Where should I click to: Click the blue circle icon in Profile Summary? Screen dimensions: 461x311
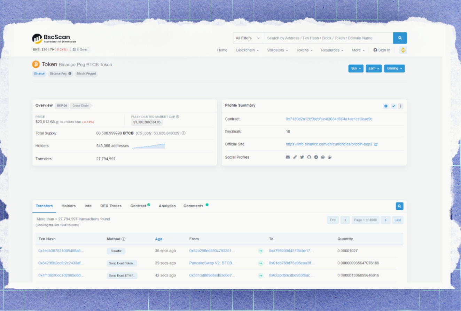click(x=386, y=106)
